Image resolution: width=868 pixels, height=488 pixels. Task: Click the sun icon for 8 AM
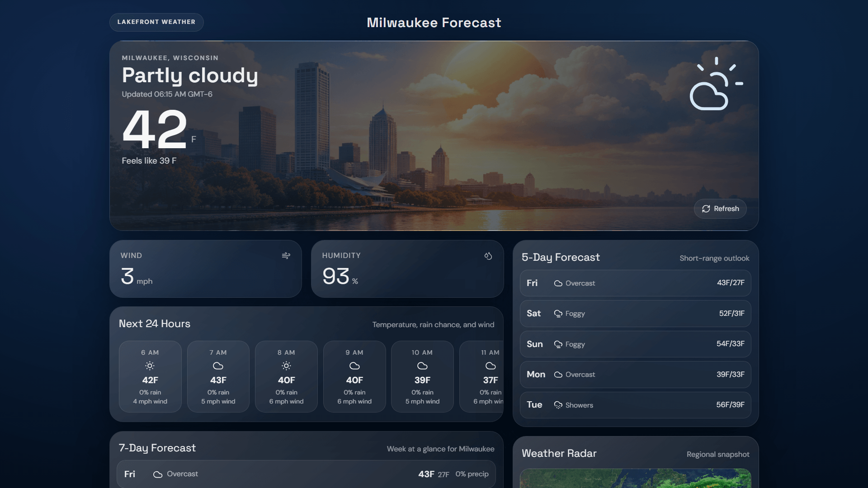point(286,366)
